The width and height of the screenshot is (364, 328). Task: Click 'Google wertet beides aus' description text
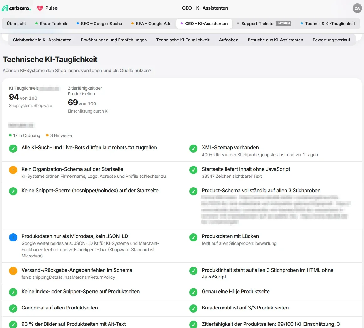[x=90, y=250]
